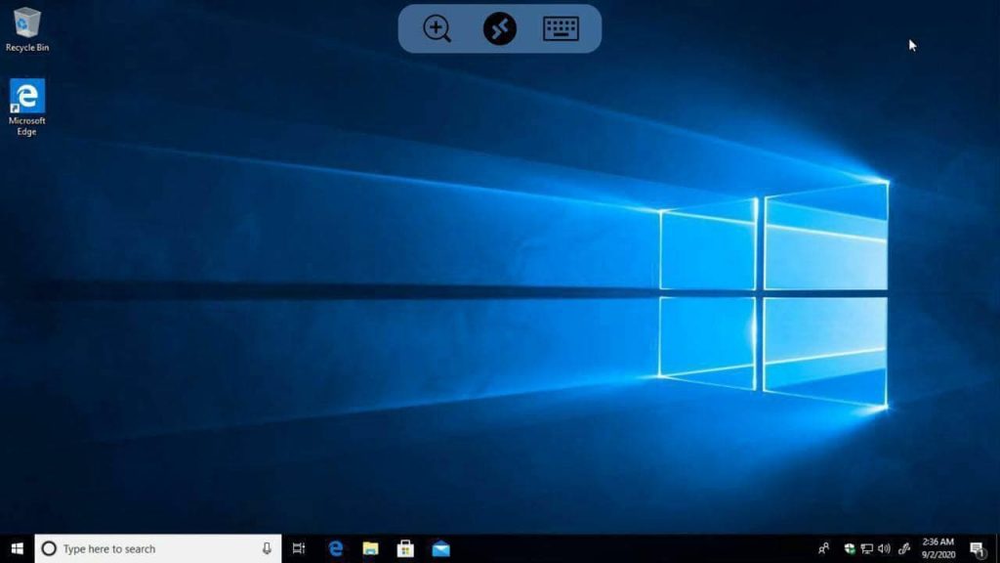This screenshot has height=563, width=1000.
Task: Click the Show desktop strip at the taskbar end
Action: click(997, 548)
